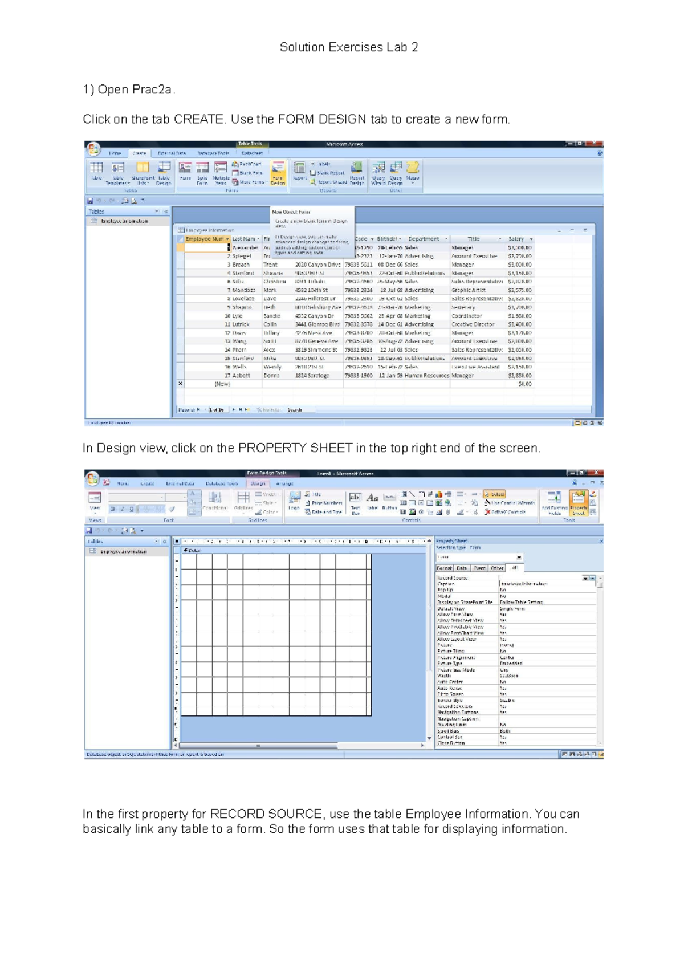This screenshot has height=968, width=684.
Task: Open More Forms dropdown in Forms group
Action: (x=249, y=182)
